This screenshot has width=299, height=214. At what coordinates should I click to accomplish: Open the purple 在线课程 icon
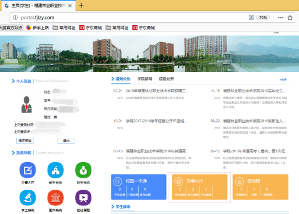point(83,198)
